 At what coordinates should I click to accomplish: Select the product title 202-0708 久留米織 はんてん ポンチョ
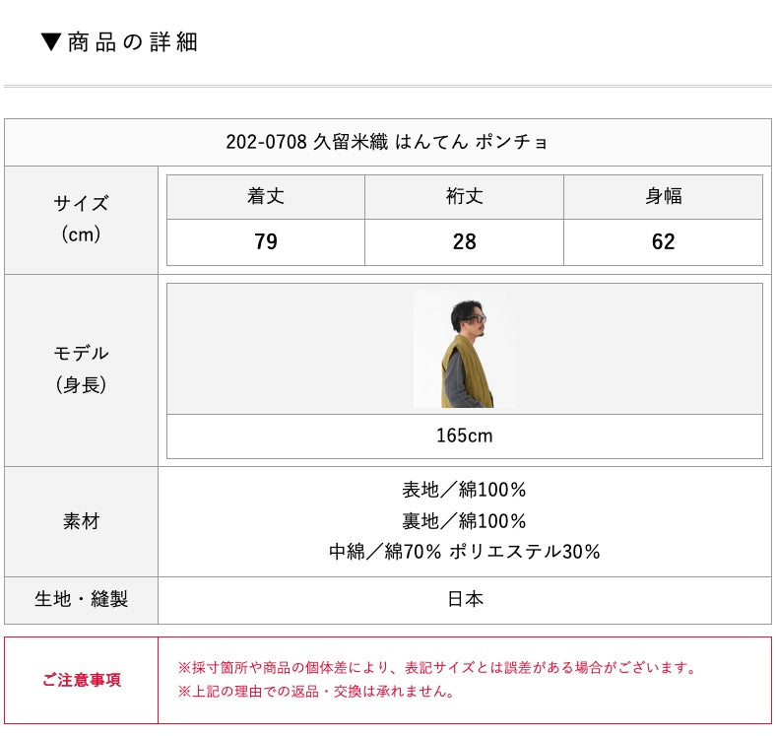(387, 142)
